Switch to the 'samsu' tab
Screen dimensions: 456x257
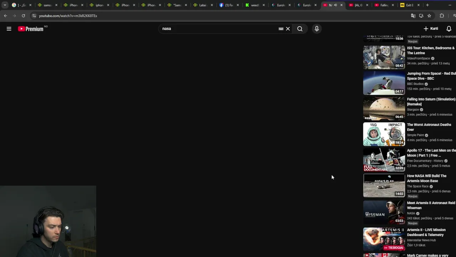[45, 5]
